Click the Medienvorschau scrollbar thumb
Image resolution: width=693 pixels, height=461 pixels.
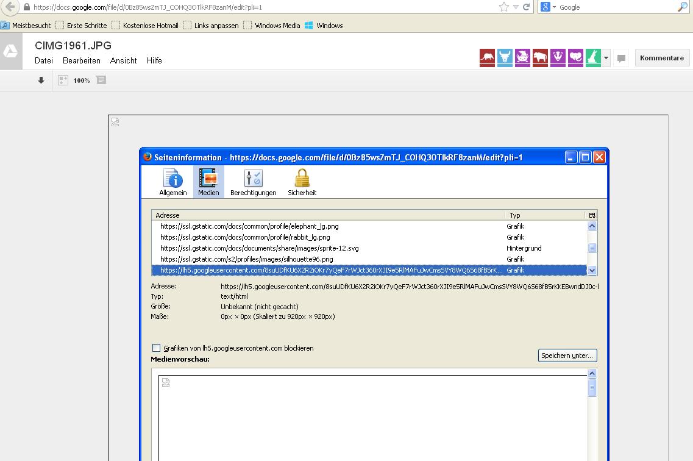coord(592,388)
